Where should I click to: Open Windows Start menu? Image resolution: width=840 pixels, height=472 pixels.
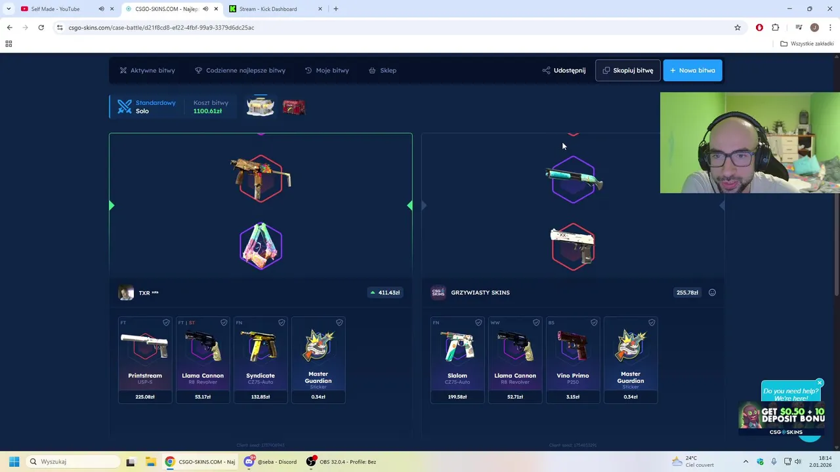click(14, 462)
